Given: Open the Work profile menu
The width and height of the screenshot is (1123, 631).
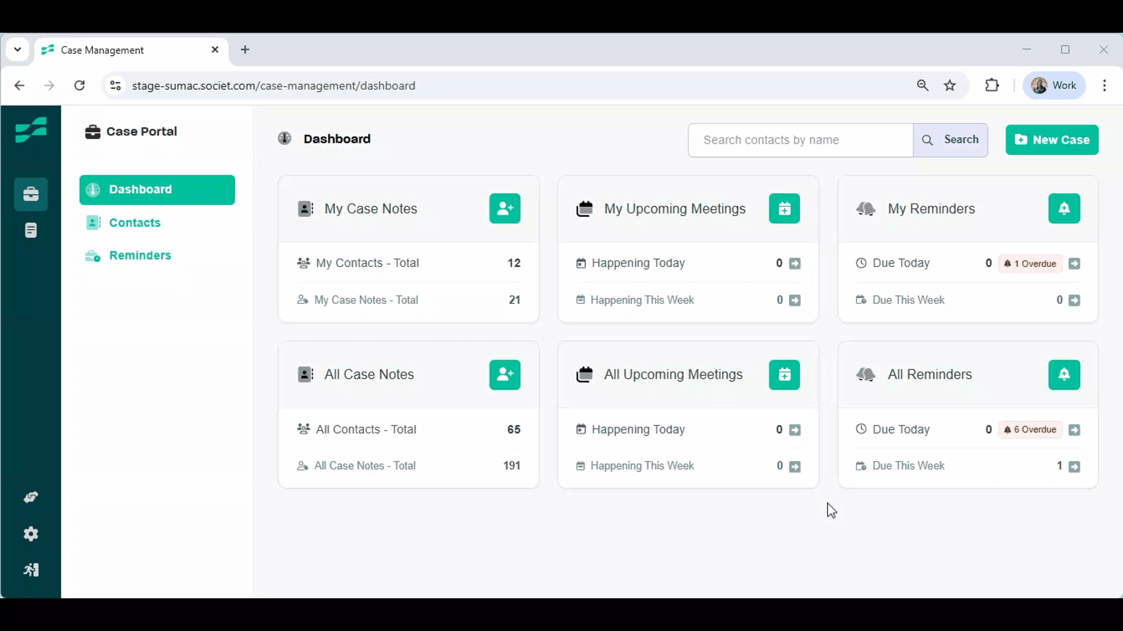Looking at the screenshot, I should point(1054,85).
